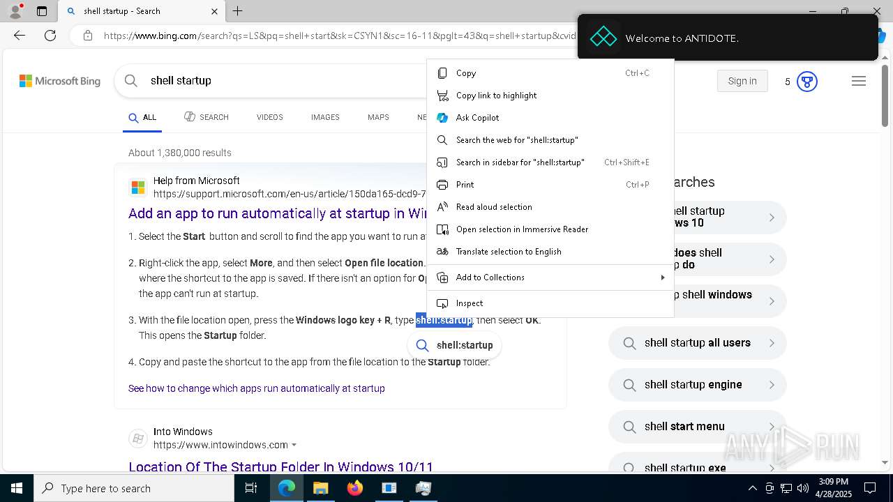
Task: Open the browser profile icon
Action: (15, 10)
